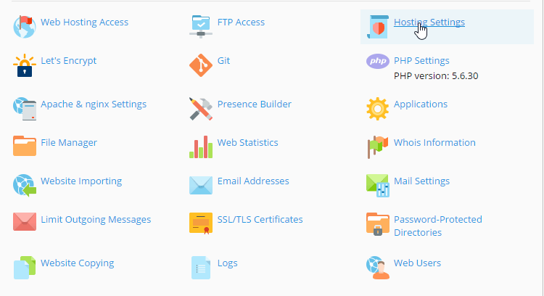This screenshot has width=544, height=296.
Task: Click the Password-Protected Directories locked folder icon
Action: click(x=378, y=224)
